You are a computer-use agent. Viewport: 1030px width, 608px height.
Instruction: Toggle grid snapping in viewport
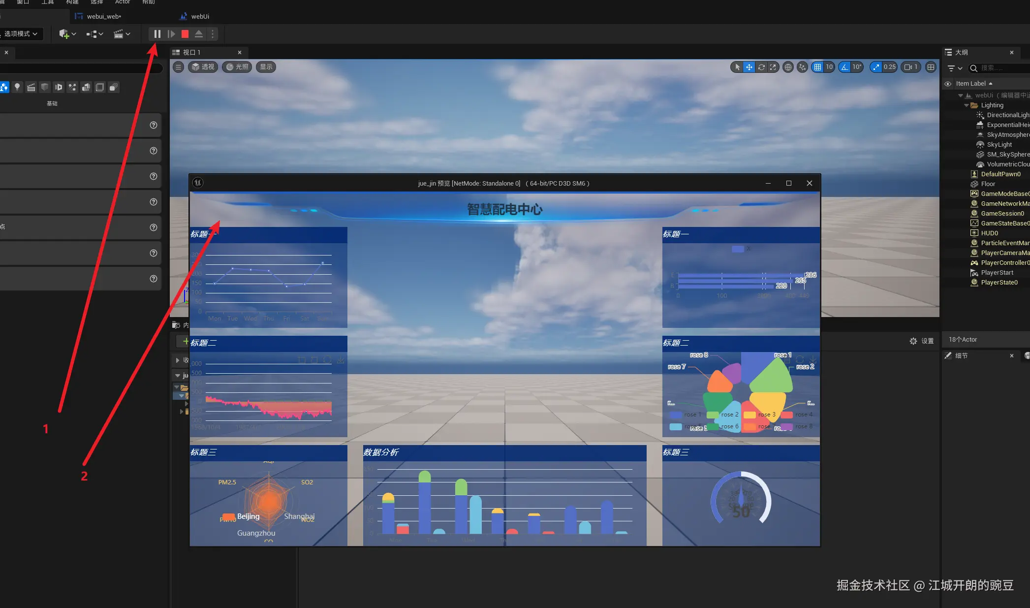(x=817, y=67)
